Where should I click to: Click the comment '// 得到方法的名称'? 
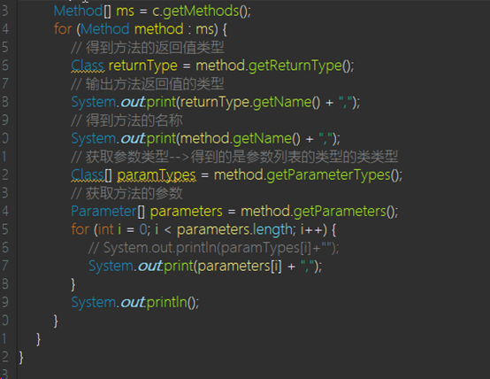tap(126, 120)
